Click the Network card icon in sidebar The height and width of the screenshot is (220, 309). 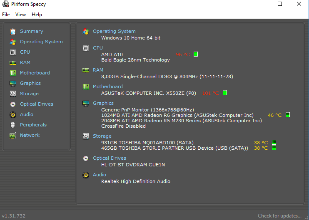[13, 135]
